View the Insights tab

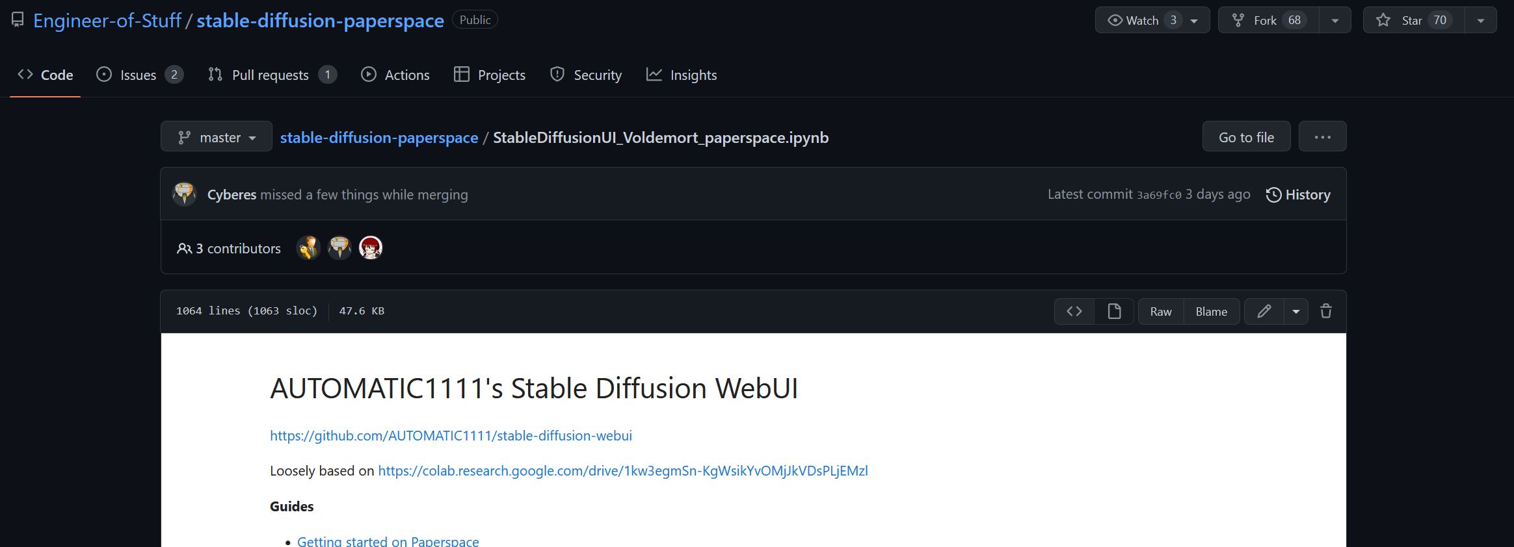tap(682, 75)
